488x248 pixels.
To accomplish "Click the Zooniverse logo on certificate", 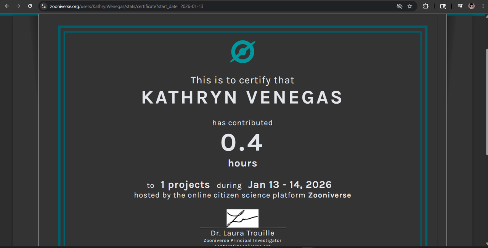I will (242, 52).
